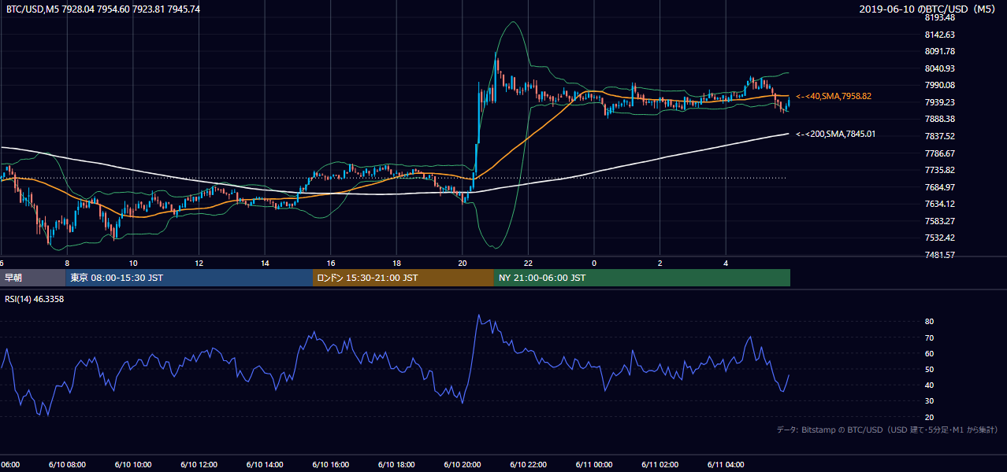Click the 200 SMA label showing 7845.01
Viewport: 1007px width, 472px height.
tap(835, 134)
